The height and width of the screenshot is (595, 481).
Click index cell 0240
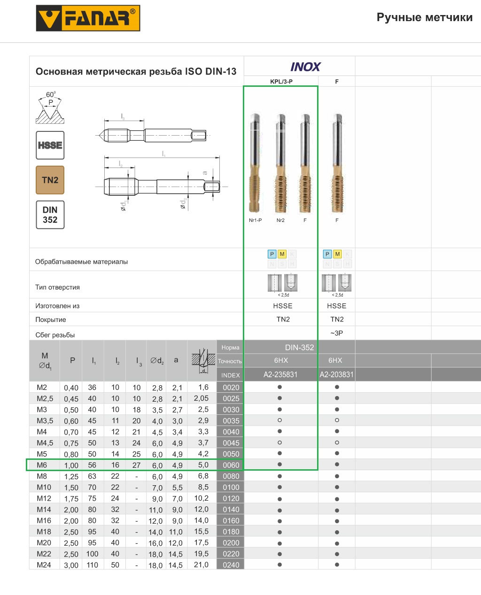231,565
